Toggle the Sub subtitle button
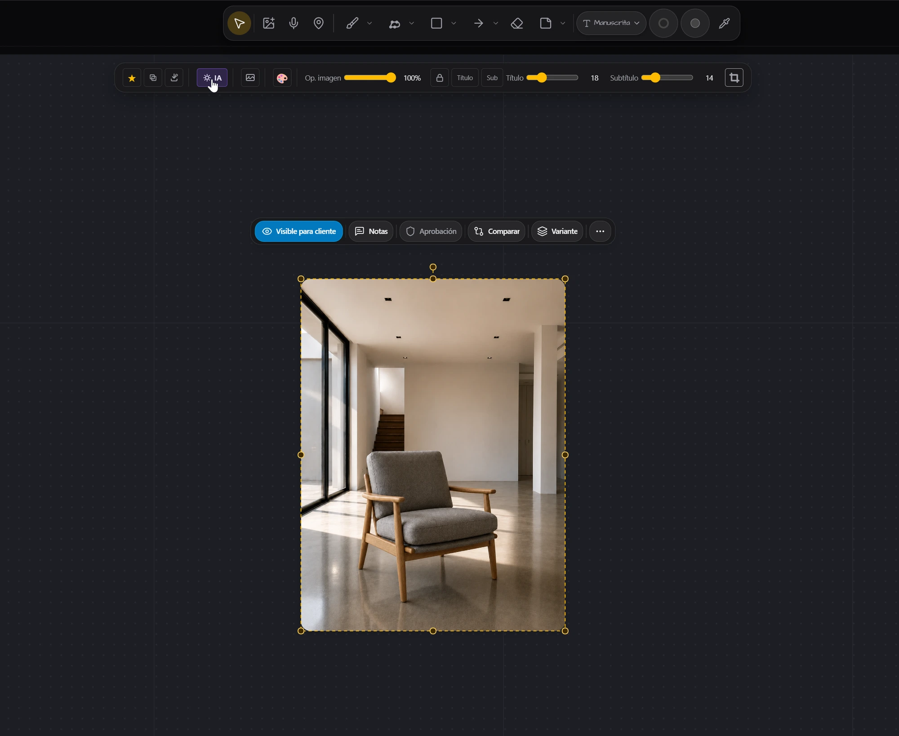Viewport: 899px width, 736px height. pos(492,78)
